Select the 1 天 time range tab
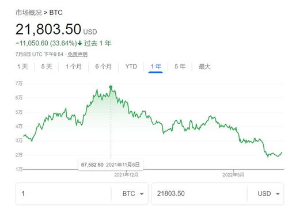Screen dimensions: 288x210 coord(22,67)
